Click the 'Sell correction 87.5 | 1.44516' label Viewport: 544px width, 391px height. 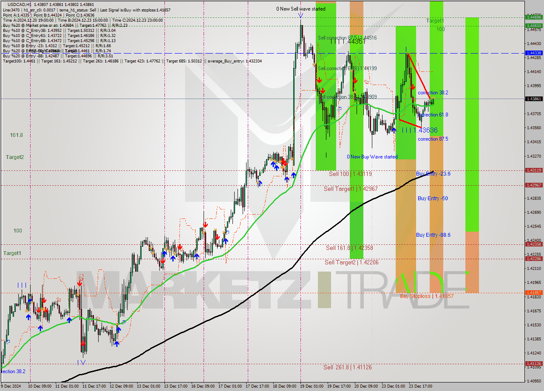[347, 38]
